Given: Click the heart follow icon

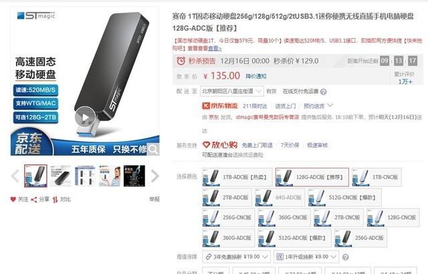Looking at the screenshot, I should [x=13, y=199].
